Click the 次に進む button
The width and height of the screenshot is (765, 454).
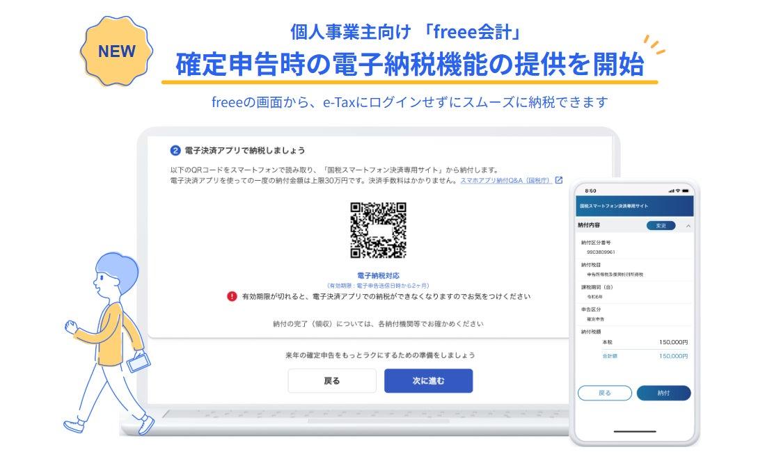(428, 381)
